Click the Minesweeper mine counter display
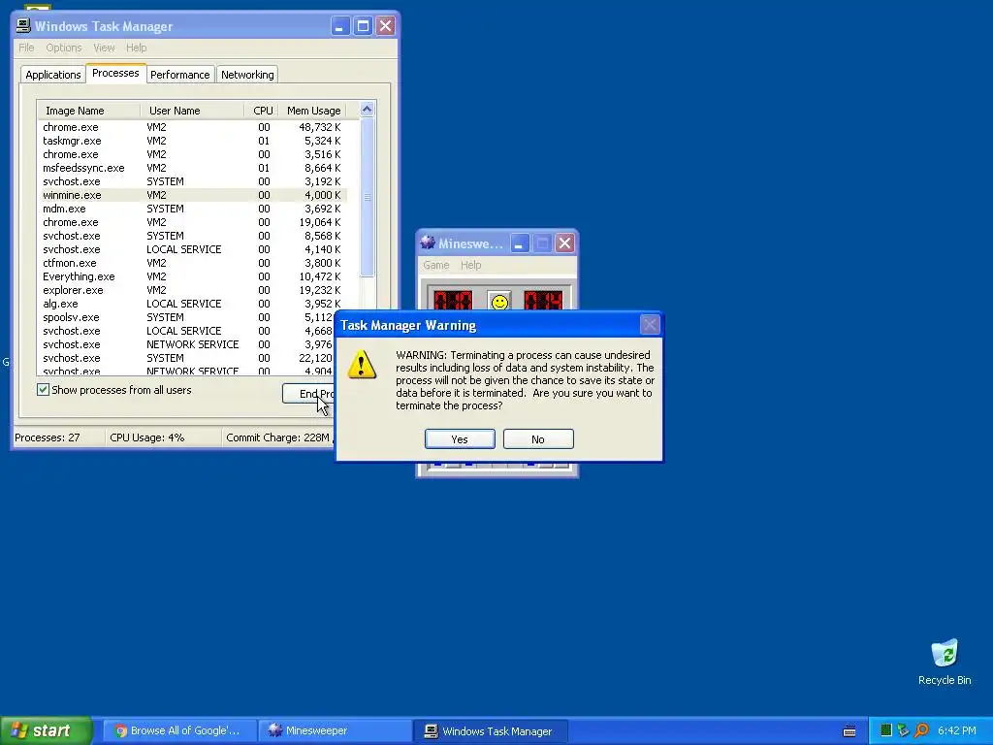This screenshot has width=993, height=745. [453, 301]
